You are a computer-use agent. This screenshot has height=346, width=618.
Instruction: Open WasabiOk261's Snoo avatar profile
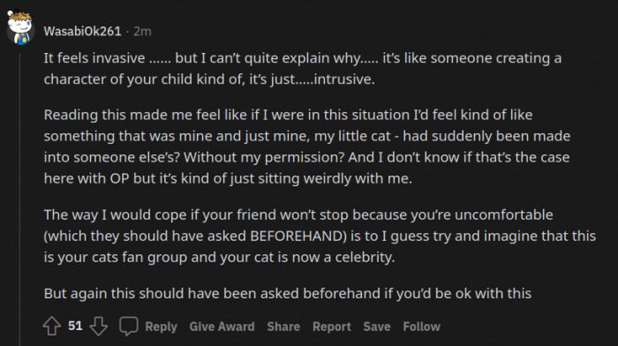(19, 28)
